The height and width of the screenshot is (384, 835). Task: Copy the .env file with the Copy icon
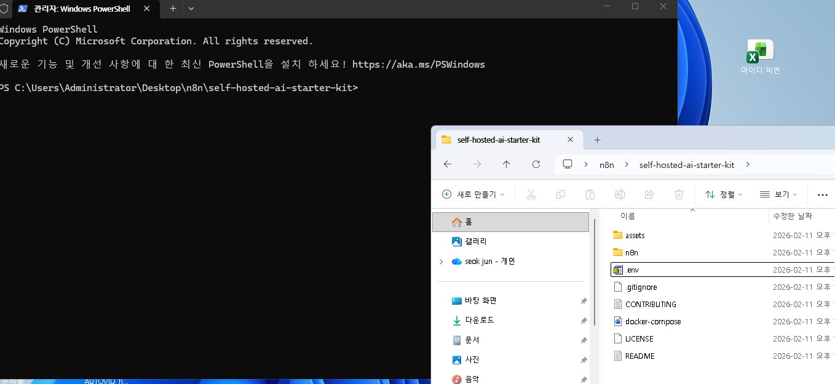point(561,194)
